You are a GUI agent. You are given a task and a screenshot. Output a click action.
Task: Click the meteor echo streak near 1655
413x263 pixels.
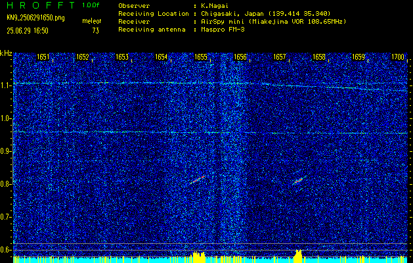197,179
